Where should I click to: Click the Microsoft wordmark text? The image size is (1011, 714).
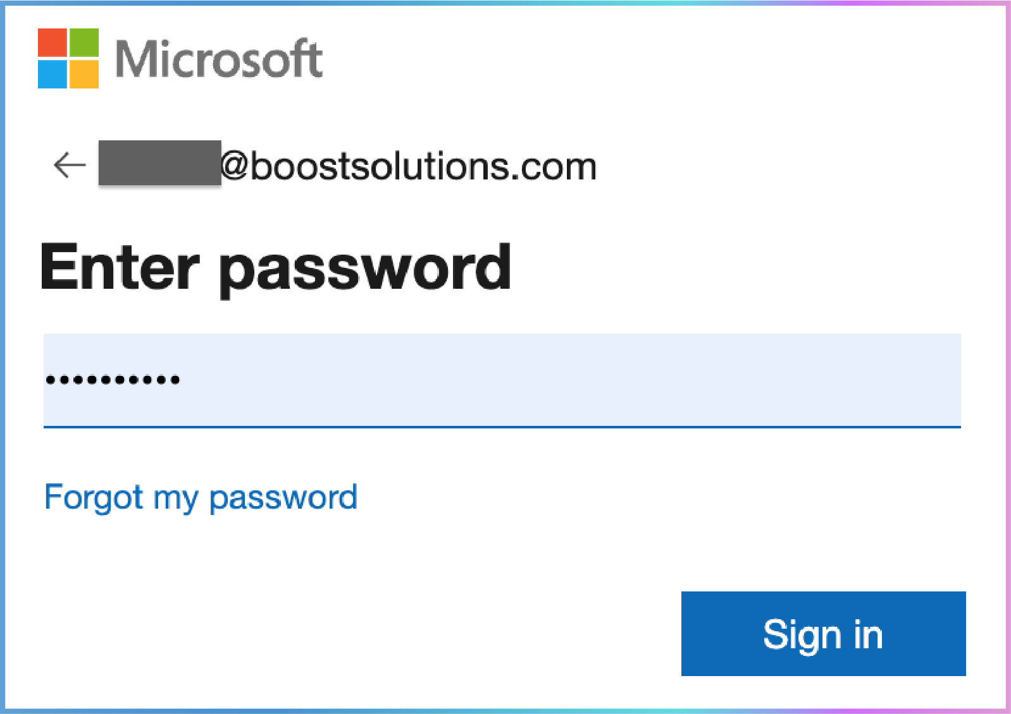click(219, 59)
